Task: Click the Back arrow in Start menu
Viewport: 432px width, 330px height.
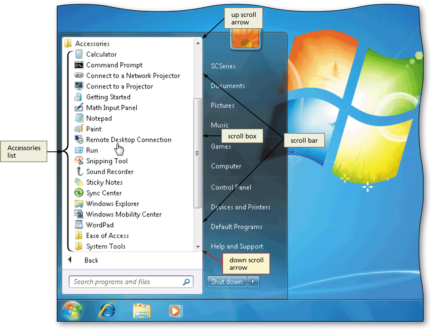Action: pos(70,260)
